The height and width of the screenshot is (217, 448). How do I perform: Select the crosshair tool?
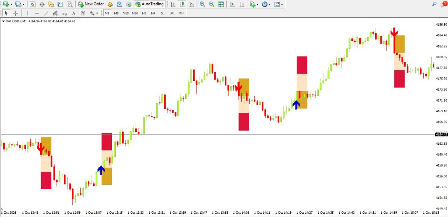pyautogui.click(x=16, y=13)
